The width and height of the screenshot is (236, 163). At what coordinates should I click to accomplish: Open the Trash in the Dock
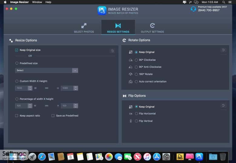(223, 157)
